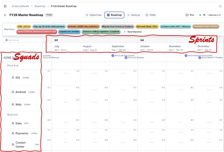Open the Roadmap breadcrumb link
Viewport: 224px width, 152px height.
click(x=40, y=6)
